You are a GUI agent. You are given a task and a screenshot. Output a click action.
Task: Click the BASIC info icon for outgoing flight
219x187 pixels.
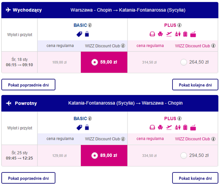pos(90,25)
